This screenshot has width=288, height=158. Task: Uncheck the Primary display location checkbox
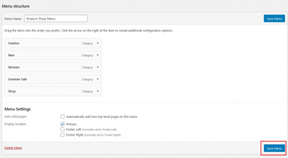(63, 124)
